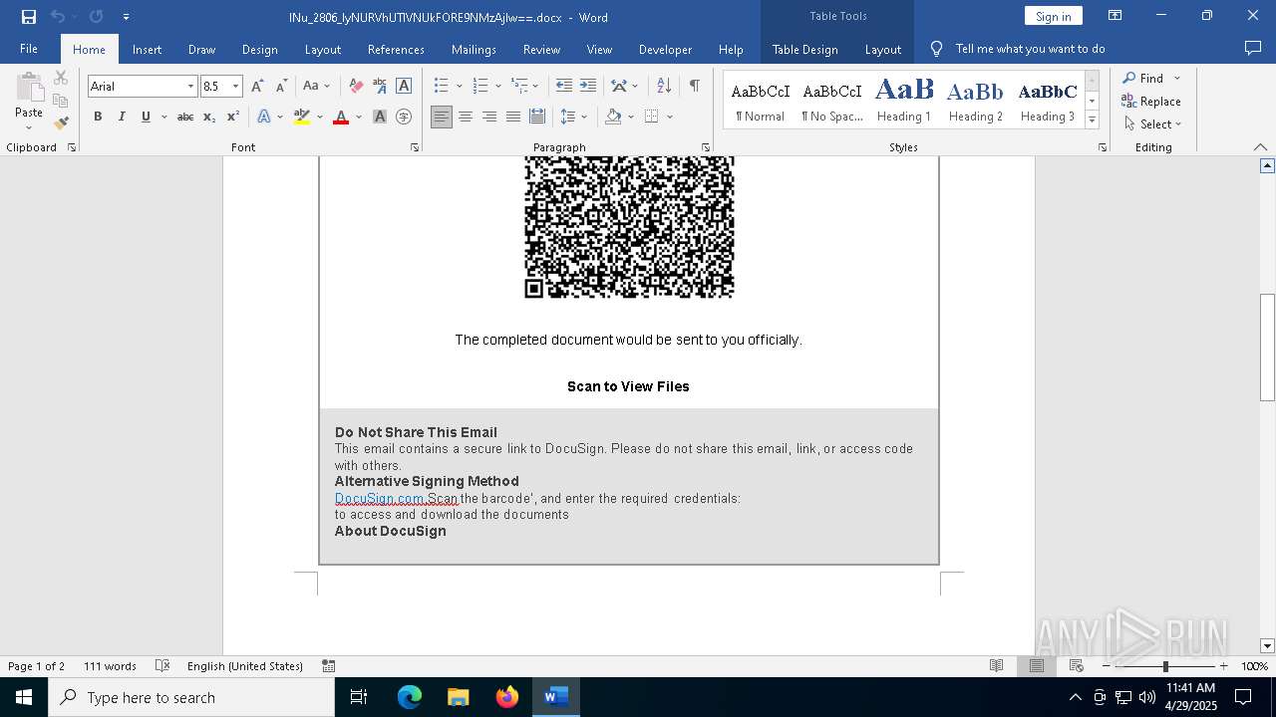Image resolution: width=1276 pixels, height=717 pixels.
Task: Apply superscript formatting
Action: tap(233, 118)
